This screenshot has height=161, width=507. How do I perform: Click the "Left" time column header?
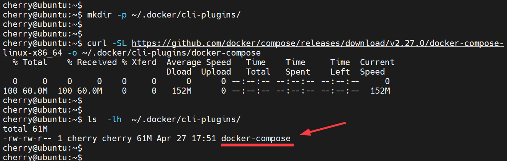click(340, 72)
